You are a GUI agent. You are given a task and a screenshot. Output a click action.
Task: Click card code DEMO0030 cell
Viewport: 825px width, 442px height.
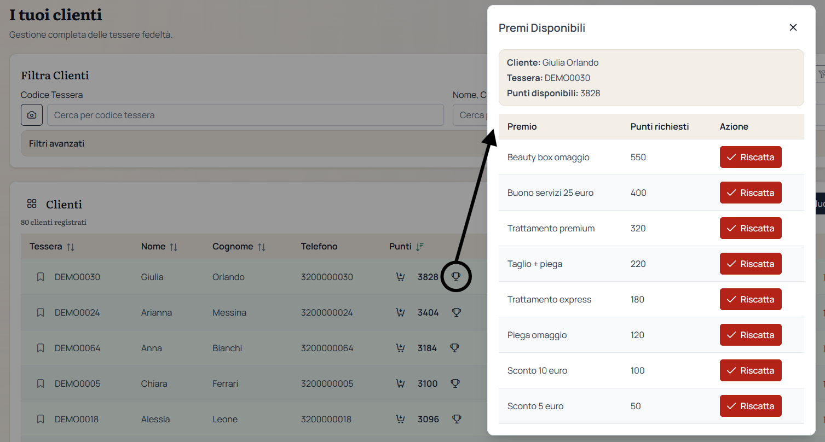[77, 277]
